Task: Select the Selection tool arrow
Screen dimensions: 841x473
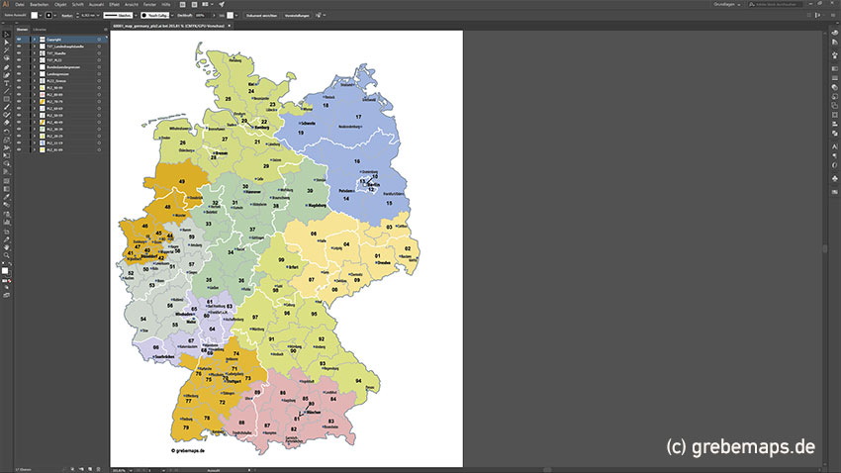Action: (x=6, y=35)
